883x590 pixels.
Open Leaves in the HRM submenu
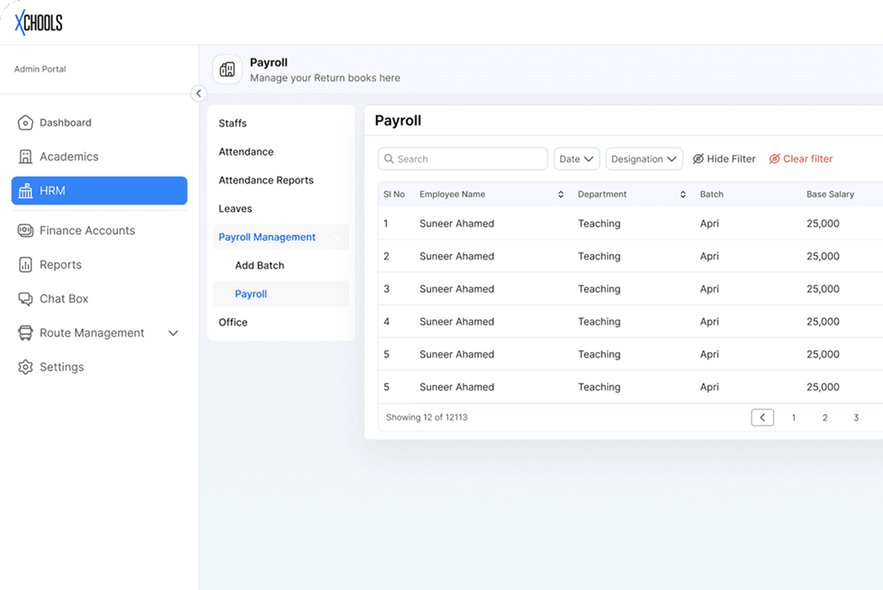point(235,209)
